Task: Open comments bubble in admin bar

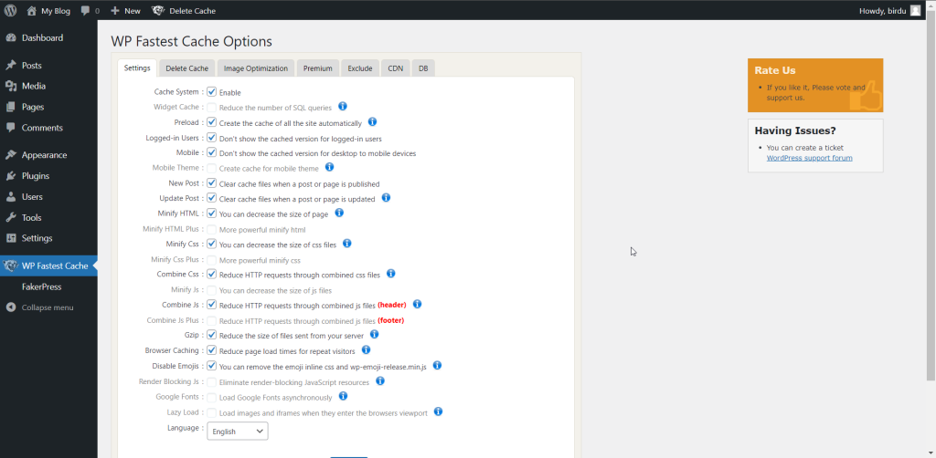Action: pos(86,11)
